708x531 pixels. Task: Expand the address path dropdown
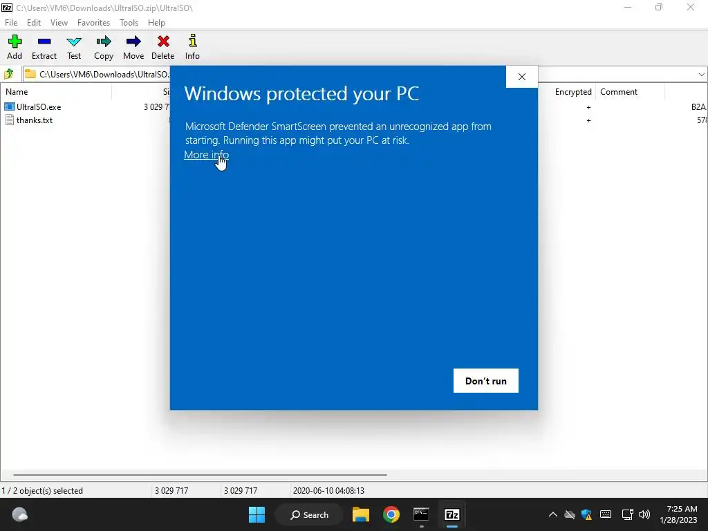701,75
